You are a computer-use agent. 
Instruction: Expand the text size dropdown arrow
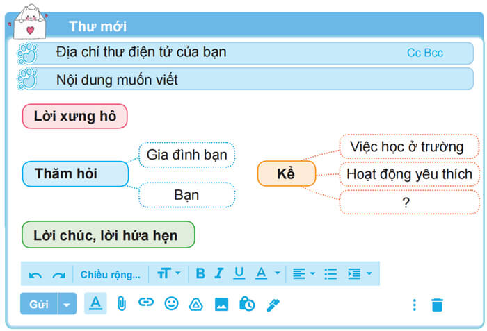coord(178,273)
